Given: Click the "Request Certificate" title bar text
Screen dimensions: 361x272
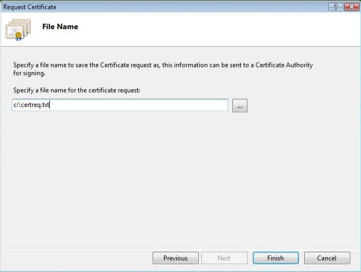Looking at the screenshot, I should click(30, 7).
